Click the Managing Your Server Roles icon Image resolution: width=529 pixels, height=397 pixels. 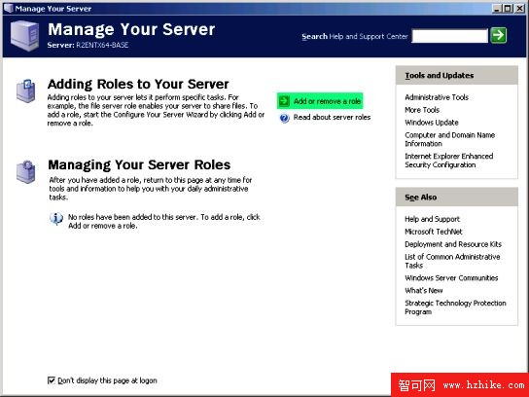coord(25,172)
